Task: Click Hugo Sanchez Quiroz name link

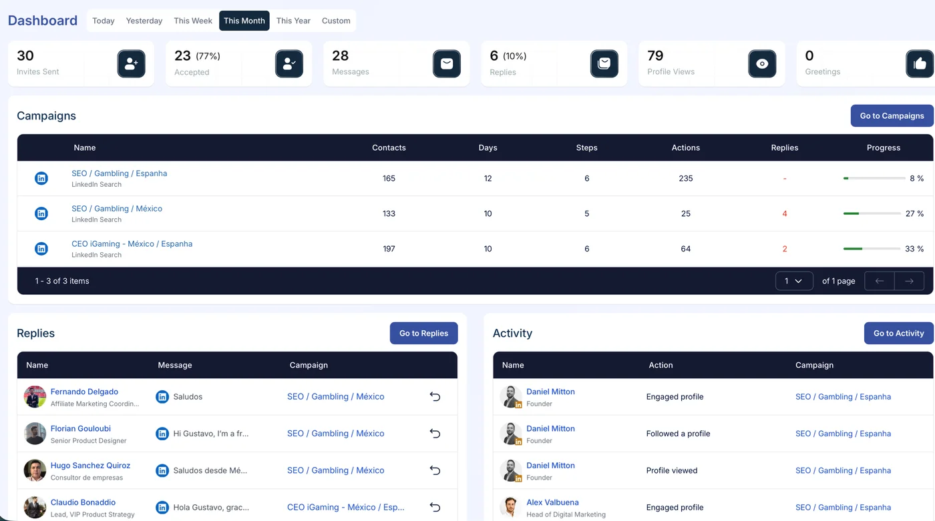Action: coord(90,466)
